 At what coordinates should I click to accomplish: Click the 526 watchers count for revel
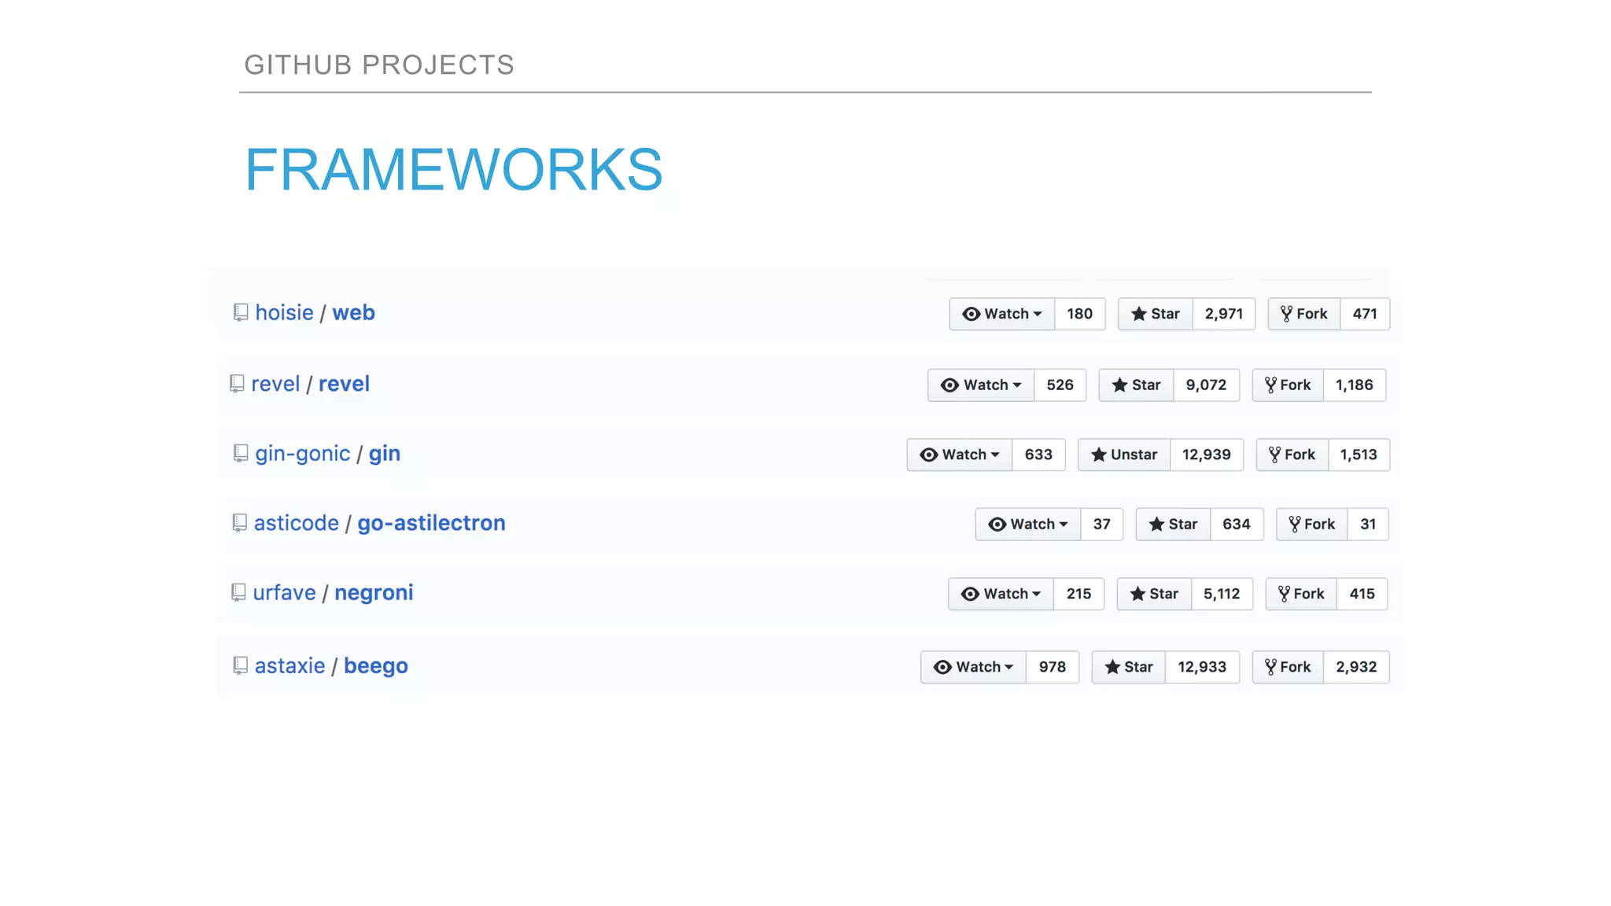[x=1060, y=385]
